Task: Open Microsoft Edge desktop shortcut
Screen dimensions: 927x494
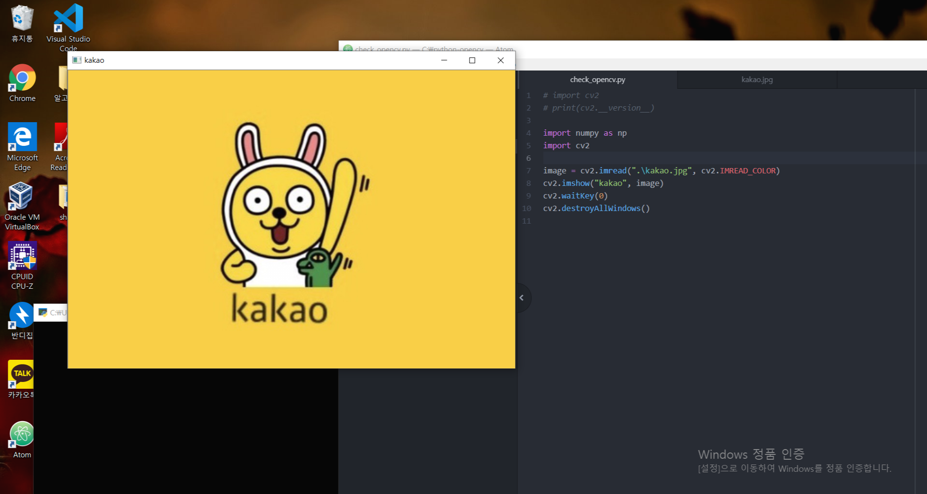Action: [22, 146]
